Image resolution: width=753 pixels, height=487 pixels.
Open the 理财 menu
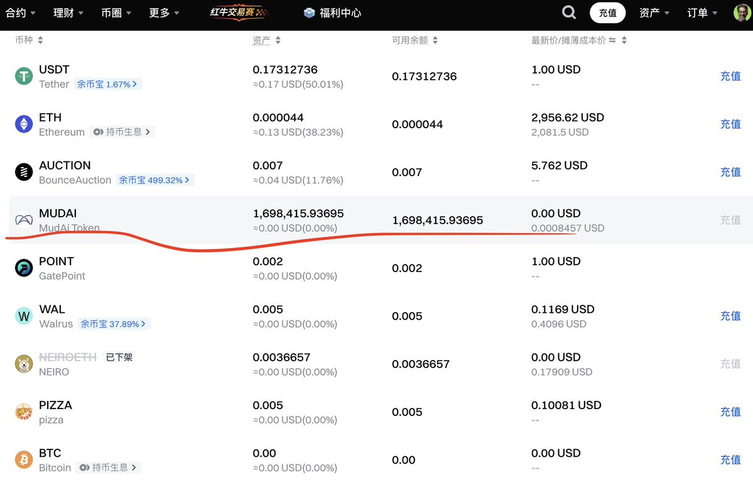tap(68, 13)
